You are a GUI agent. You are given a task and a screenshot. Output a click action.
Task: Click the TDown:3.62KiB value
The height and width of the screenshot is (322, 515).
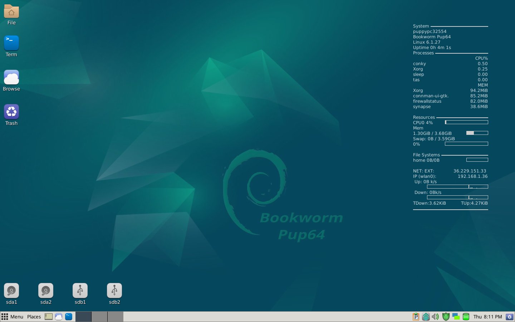point(430,203)
